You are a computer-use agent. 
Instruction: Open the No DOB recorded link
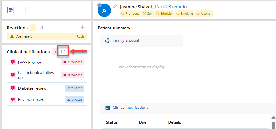pyautogui.click(x=173, y=7)
